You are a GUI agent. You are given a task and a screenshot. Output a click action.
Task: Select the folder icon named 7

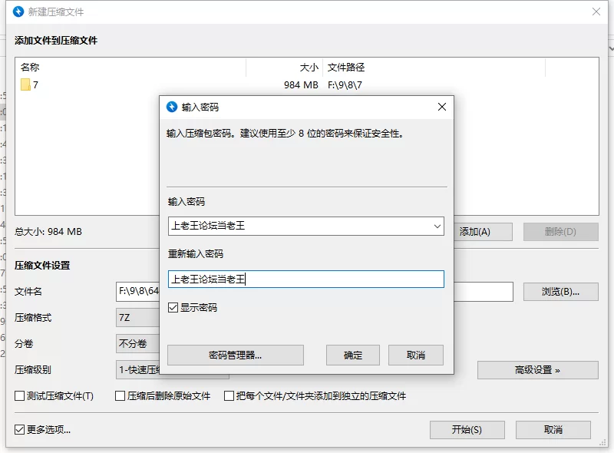pyautogui.click(x=25, y=85)
